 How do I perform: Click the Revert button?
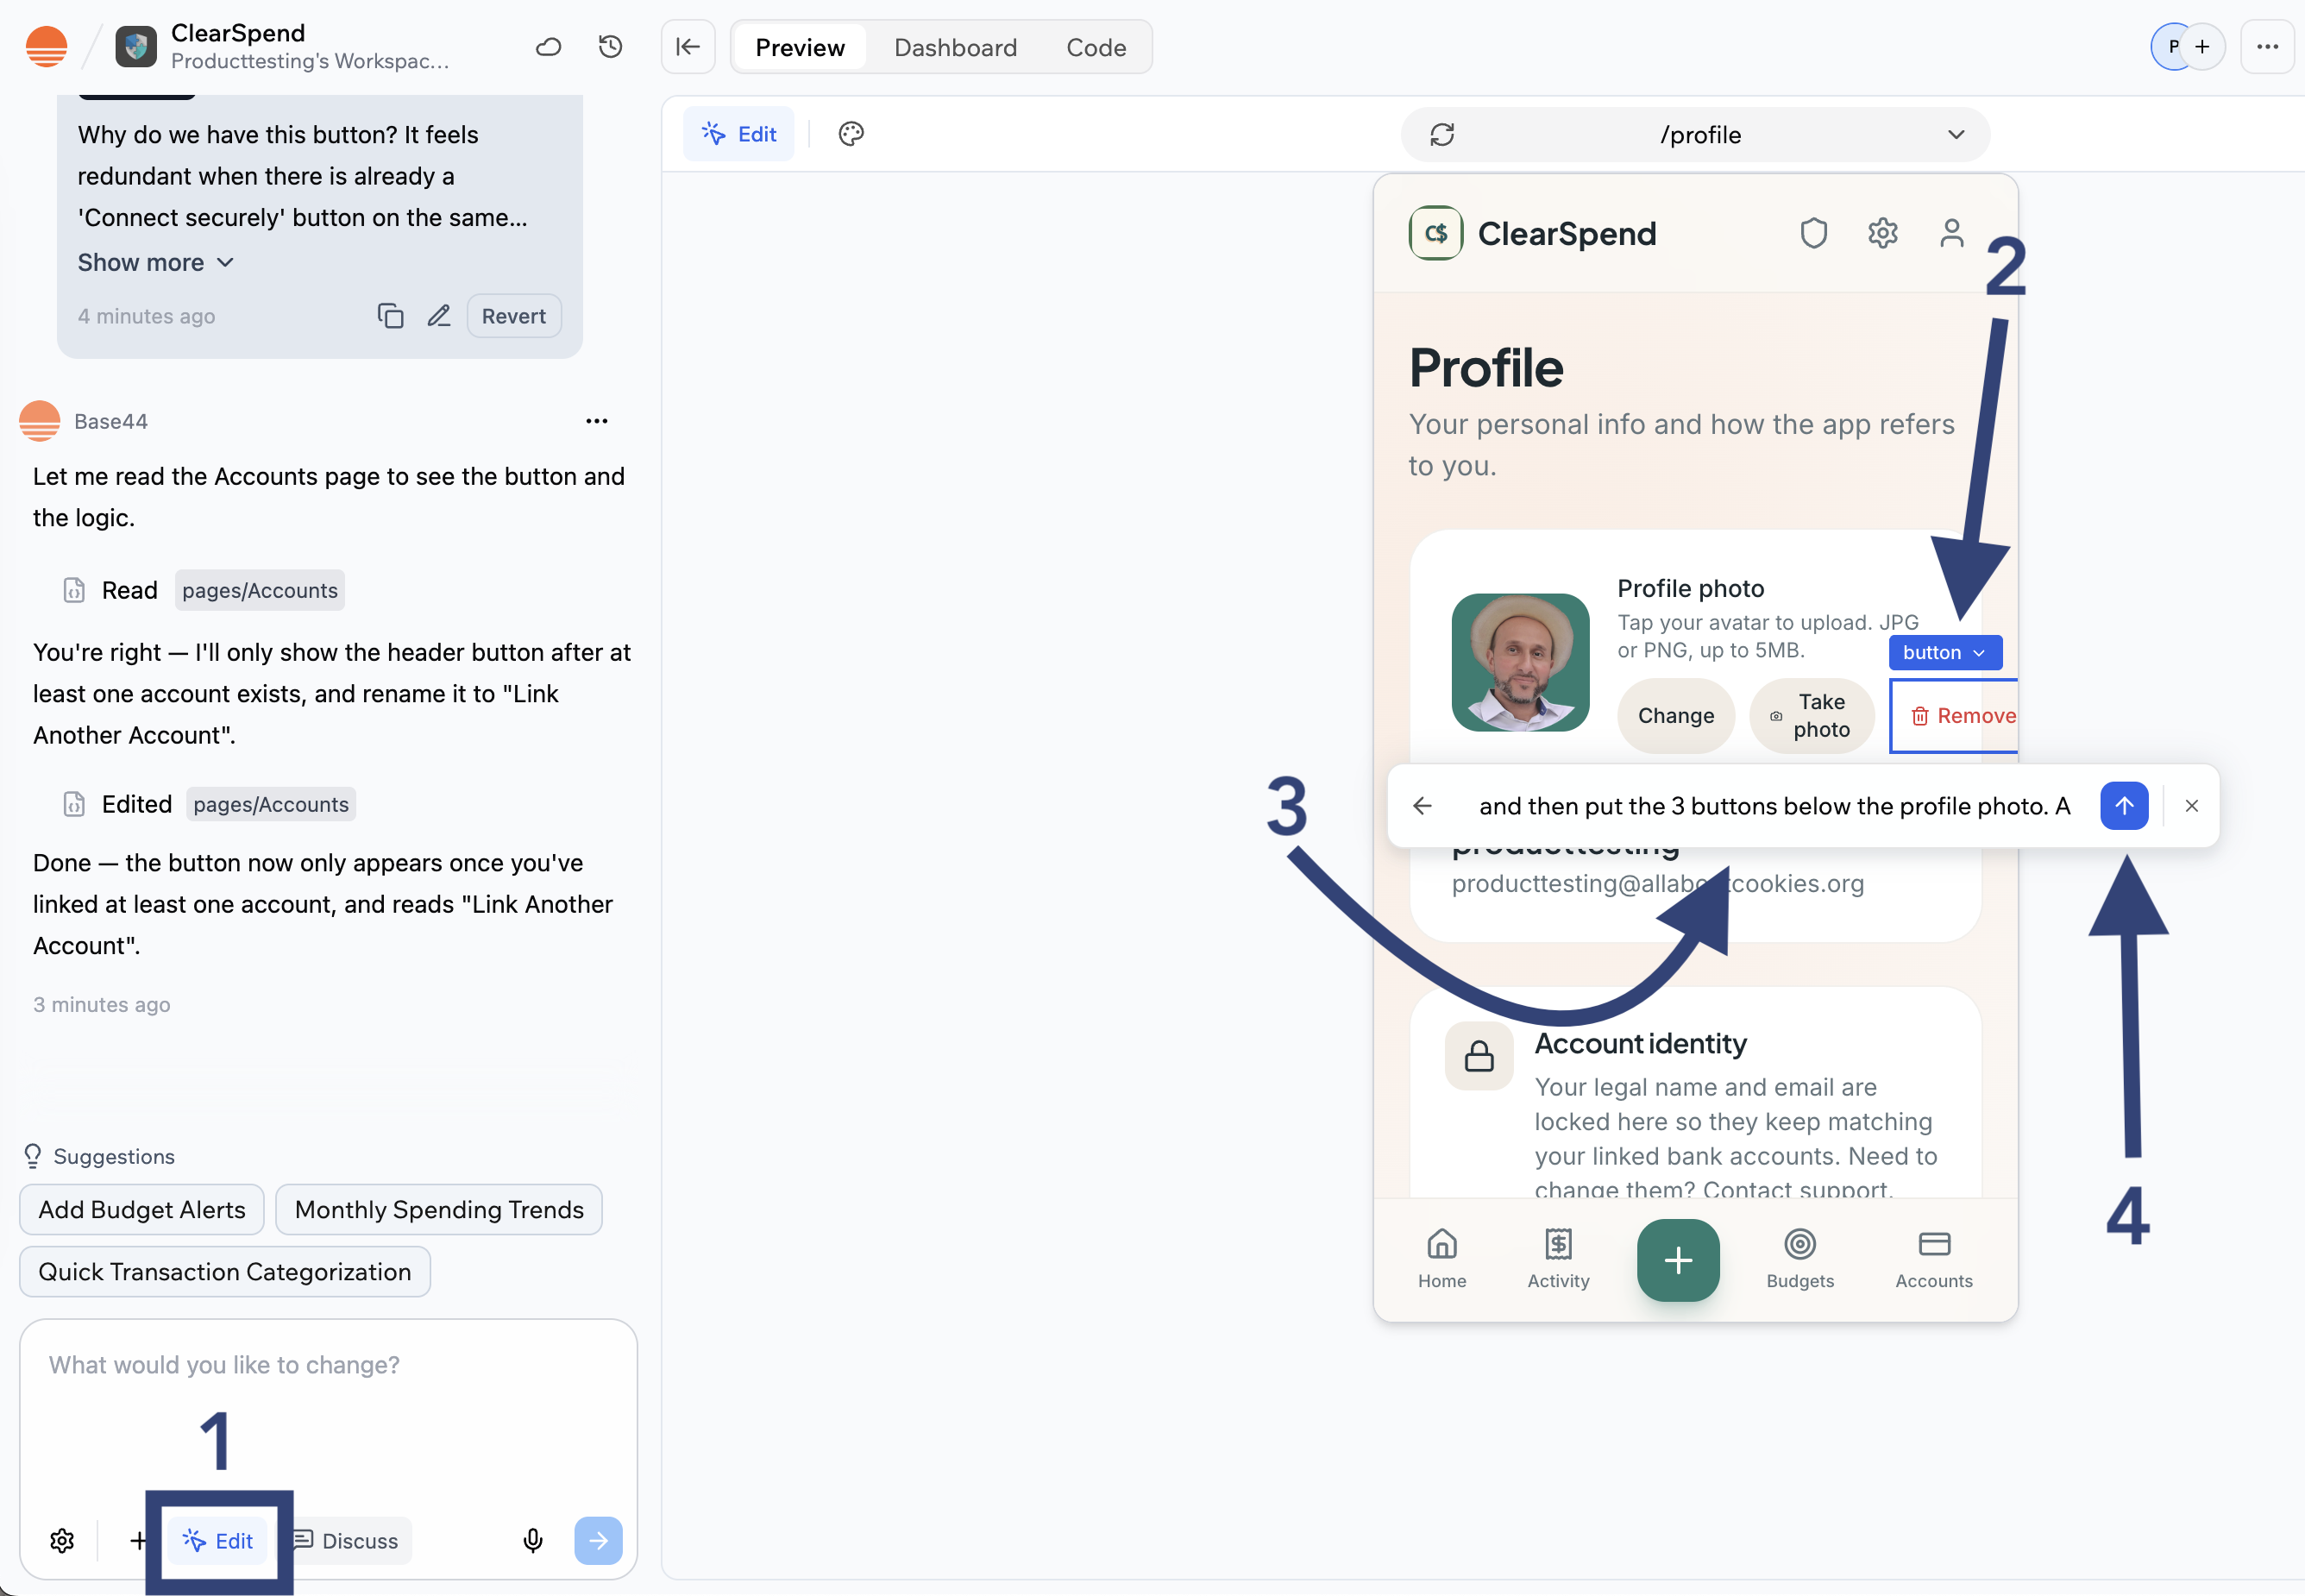click(x=514, y=316)
